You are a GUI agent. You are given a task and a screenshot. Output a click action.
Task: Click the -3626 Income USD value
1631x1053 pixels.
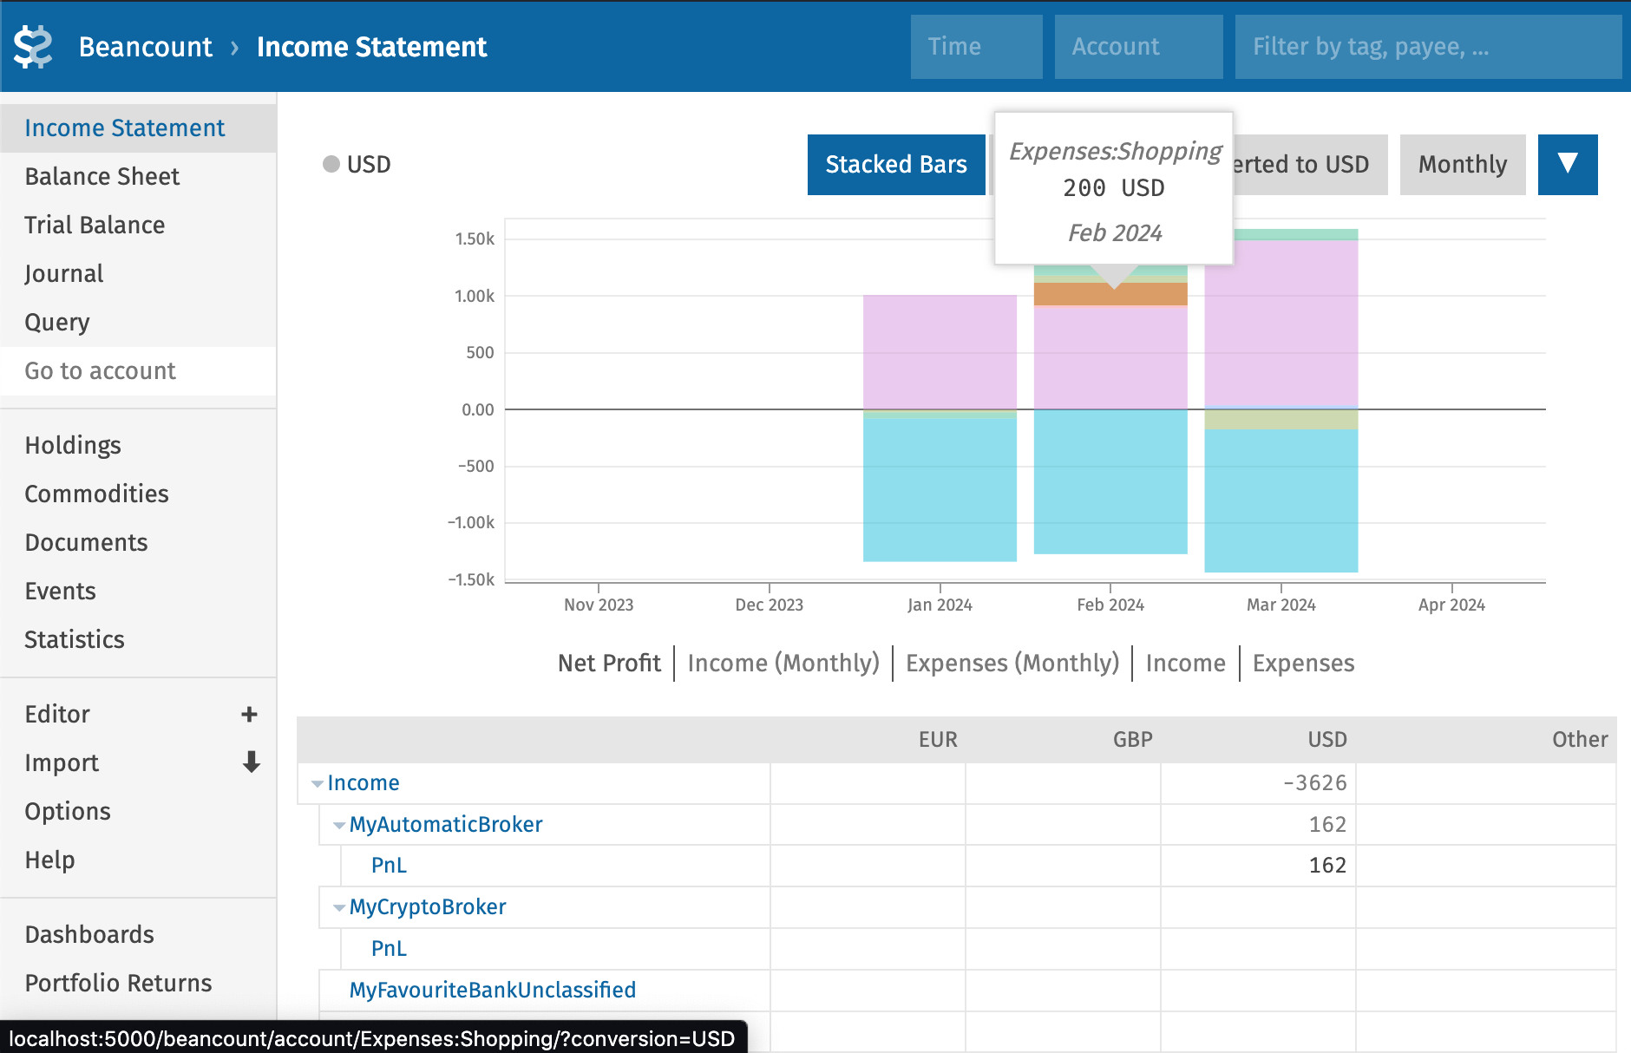(x=1315, y=783)
